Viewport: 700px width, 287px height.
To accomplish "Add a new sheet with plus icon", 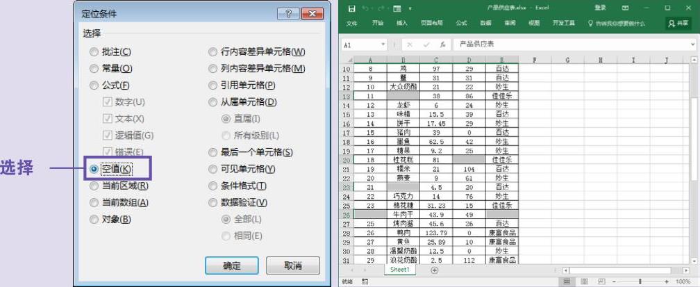I will (x=435, y=270).
